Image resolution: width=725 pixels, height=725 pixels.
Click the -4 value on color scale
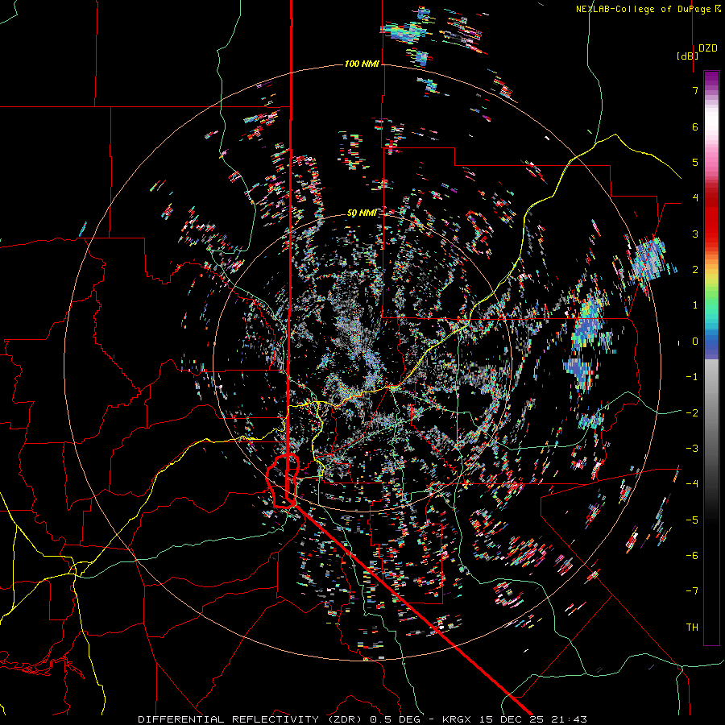[692, 483]
